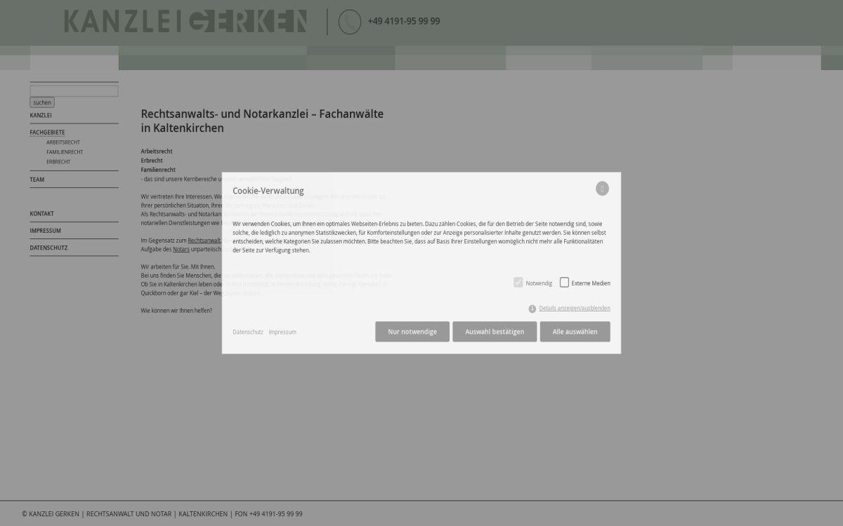Select ERBRECHT in the sidebar
This screenshot has height=526, width=843.
(x=58, y=161)
